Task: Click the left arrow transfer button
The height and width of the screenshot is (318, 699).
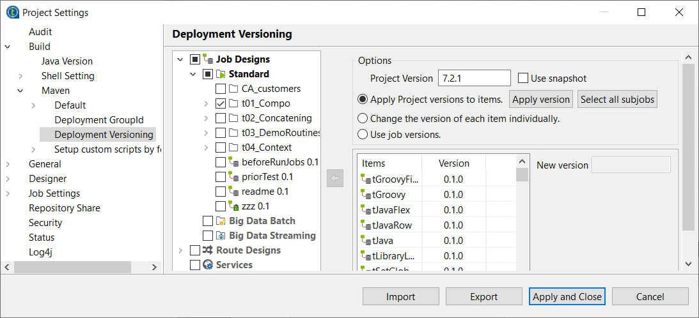Action: [x=335, y=178]
